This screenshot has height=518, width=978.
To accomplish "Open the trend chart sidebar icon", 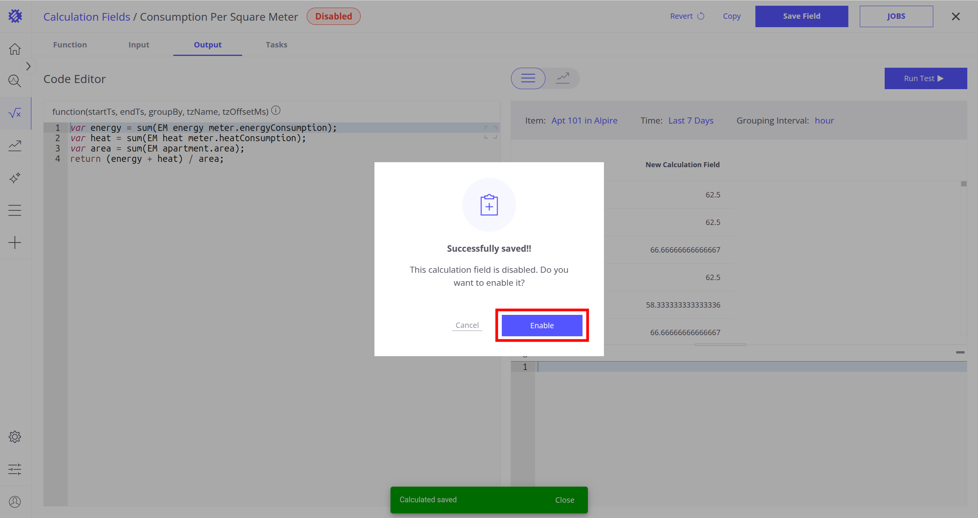I will 15,146.
